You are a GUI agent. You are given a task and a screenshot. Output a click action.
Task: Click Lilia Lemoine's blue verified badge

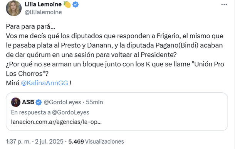tap(76, 5)
